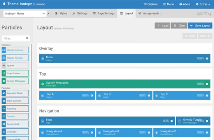Select Module Position in particles list
This screenshot has height=140, width=214.
click(15, 58)
